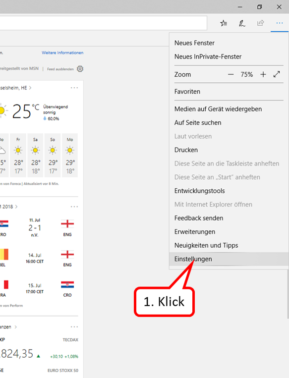
Task: Click the Share page icon
Action: coord(261,23)
